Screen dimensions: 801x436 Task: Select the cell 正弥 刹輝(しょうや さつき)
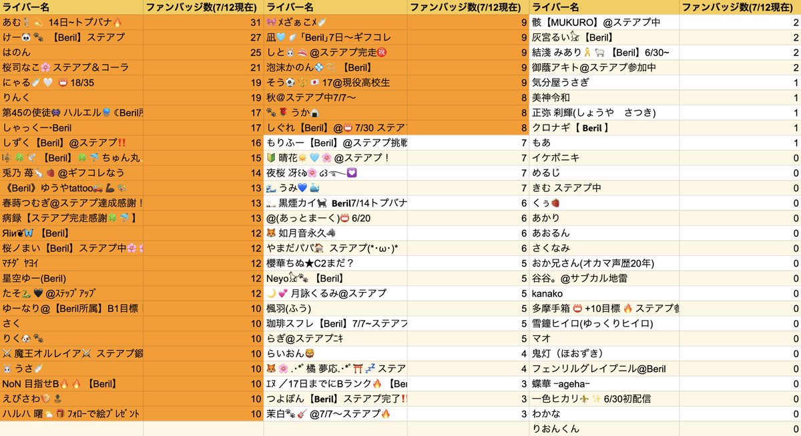[604, 113]
